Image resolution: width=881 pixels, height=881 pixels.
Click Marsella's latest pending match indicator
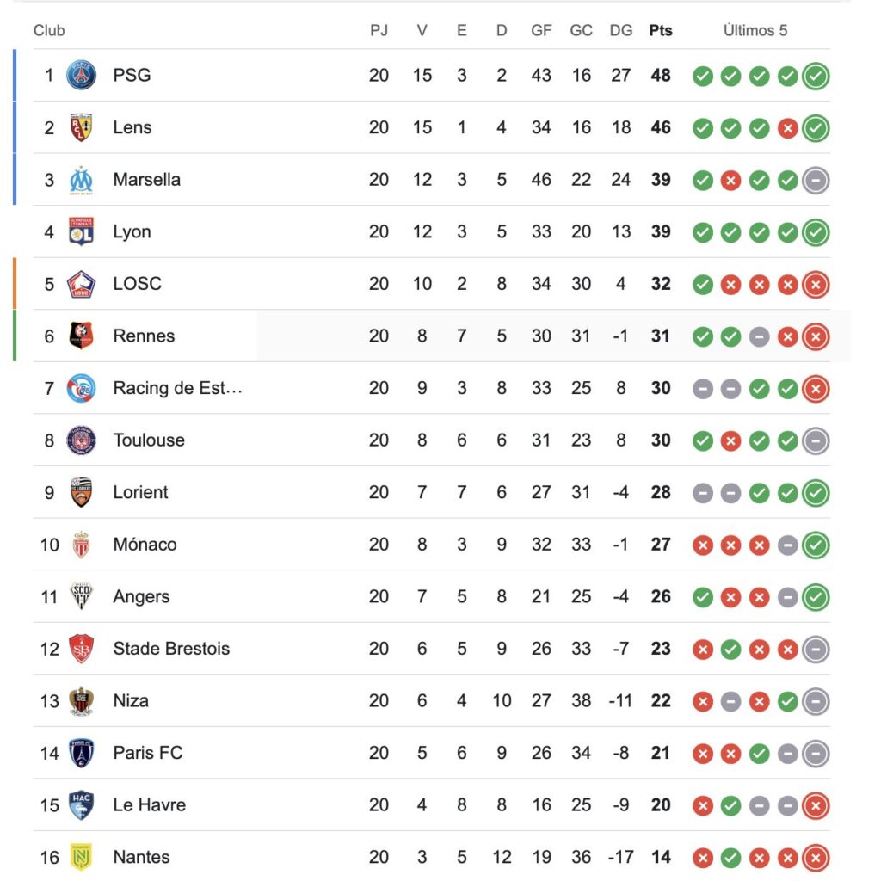816,181
